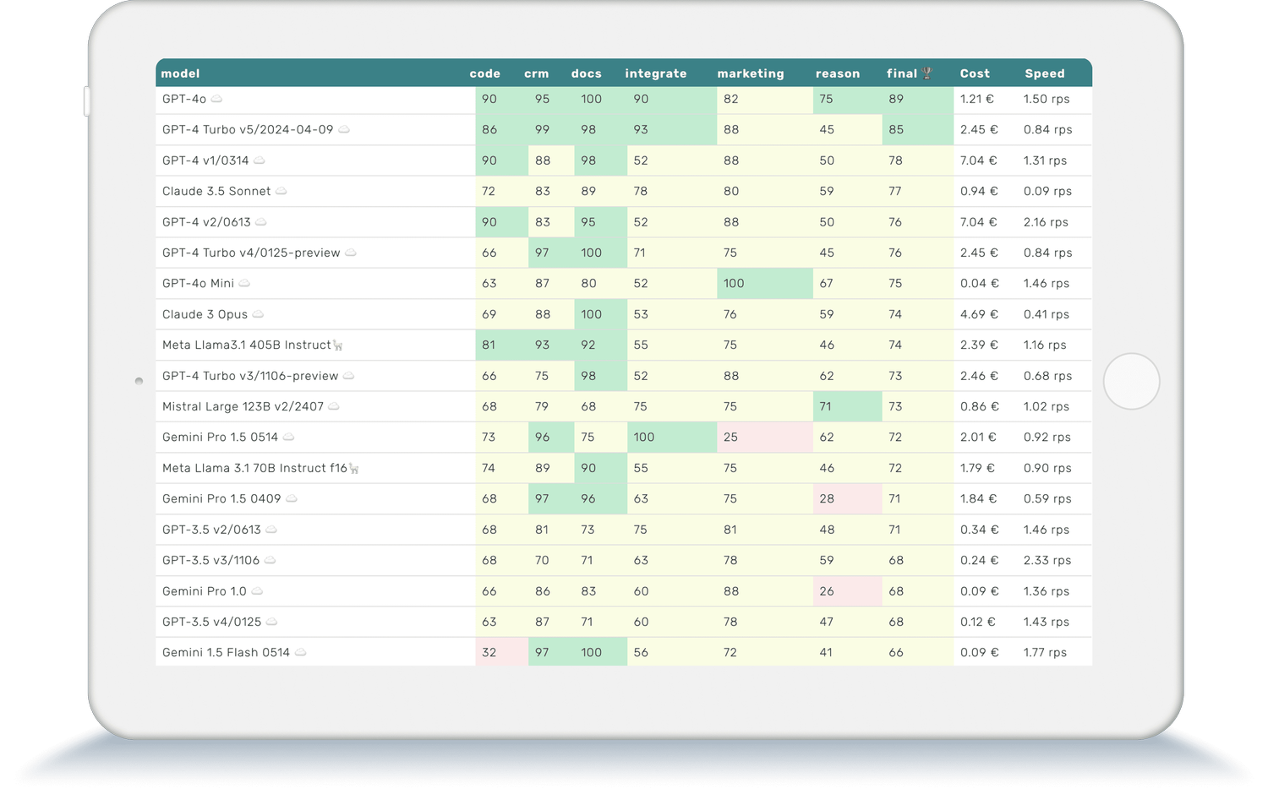Sort the table by the Speed column header

click(x=1044, y=73)
